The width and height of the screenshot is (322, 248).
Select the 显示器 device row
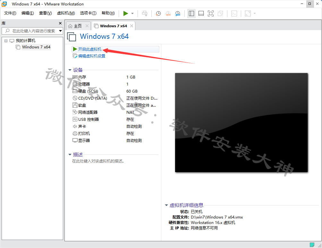pyautogui.click(x=115, y=141)
